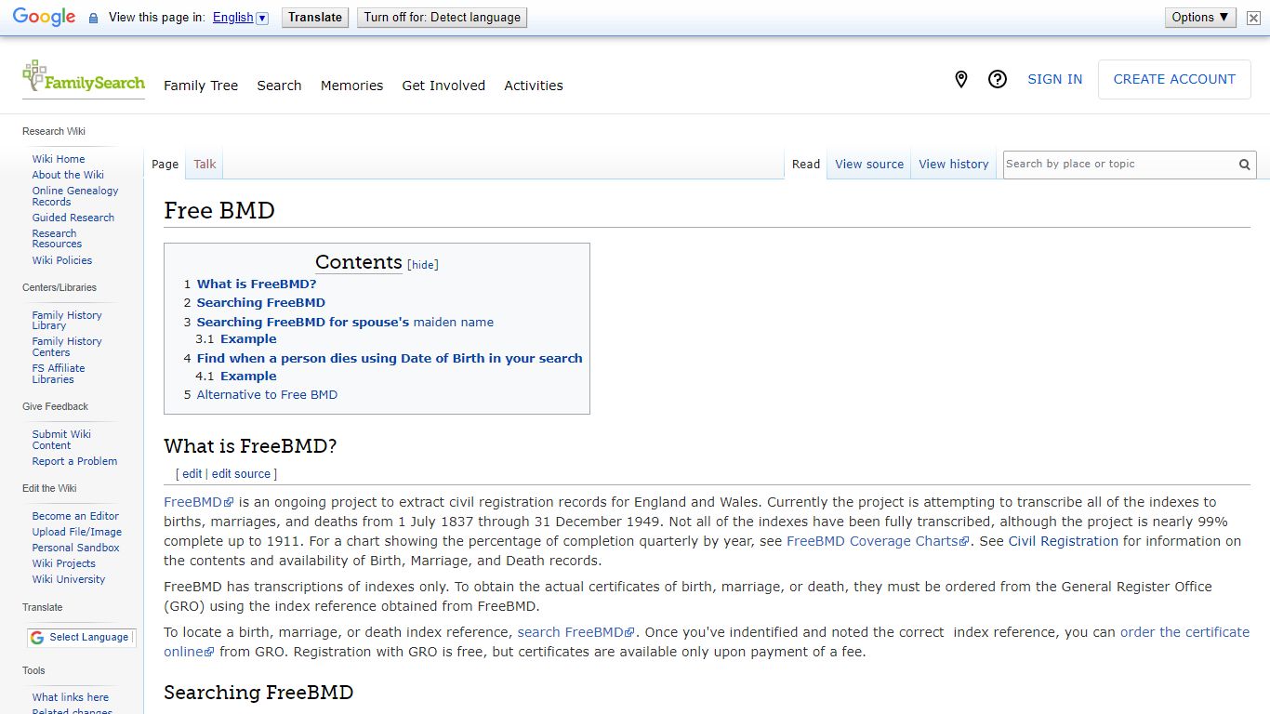Open the View source tab
The width and height of the screenshot is (1270, 714).
click(x=869, y=165)
